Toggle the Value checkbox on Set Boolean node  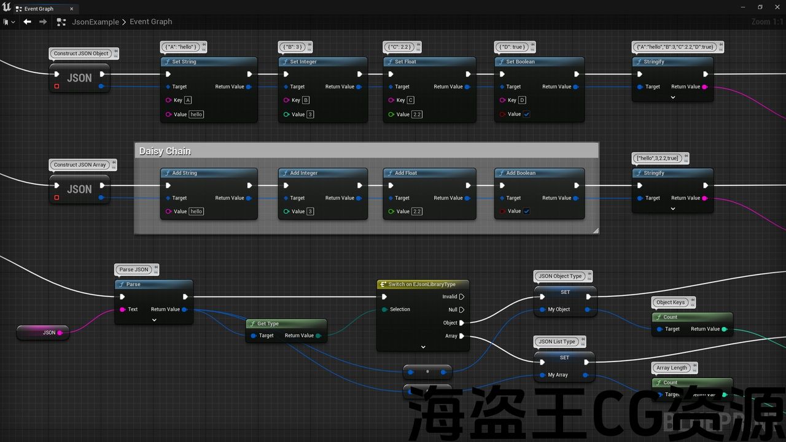coord(526,114)
